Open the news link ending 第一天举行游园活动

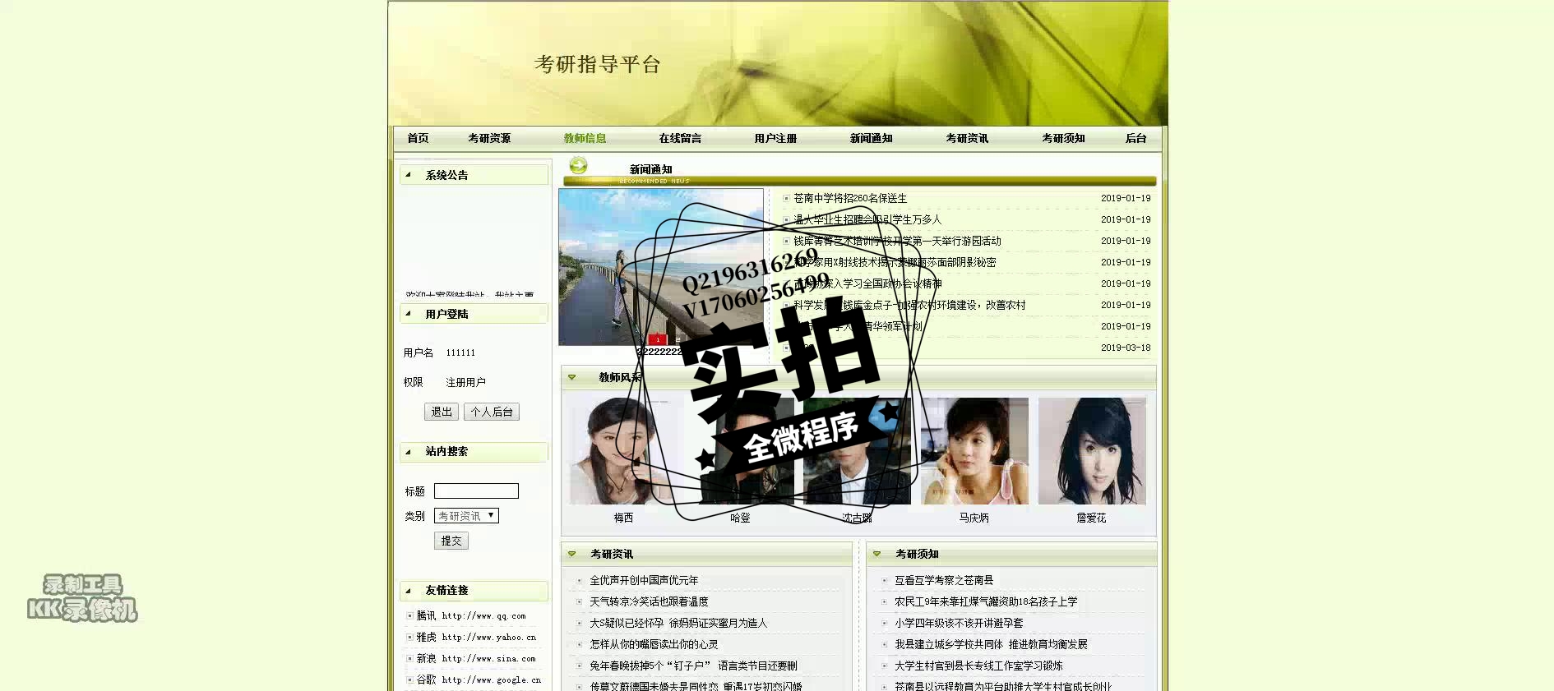897,241
